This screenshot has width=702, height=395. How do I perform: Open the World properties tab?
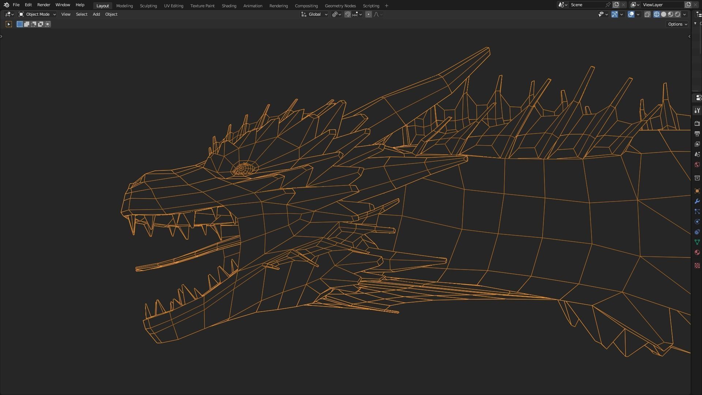(697, 165)
